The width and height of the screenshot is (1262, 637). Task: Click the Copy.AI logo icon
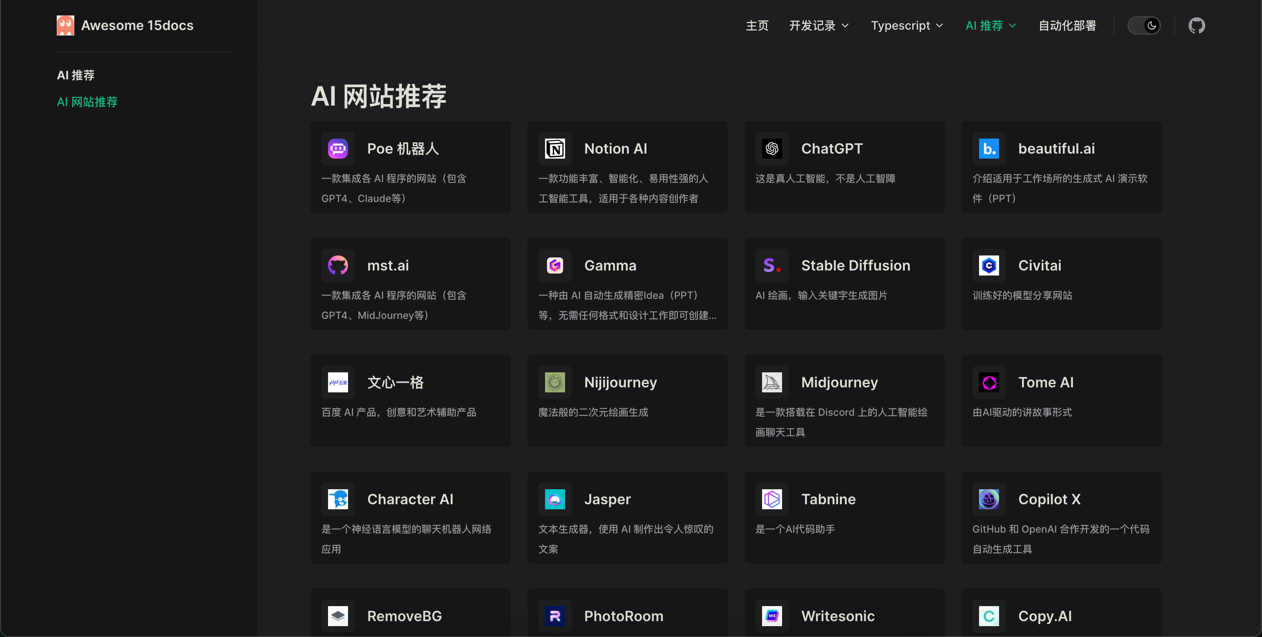(x=989, y=616)
